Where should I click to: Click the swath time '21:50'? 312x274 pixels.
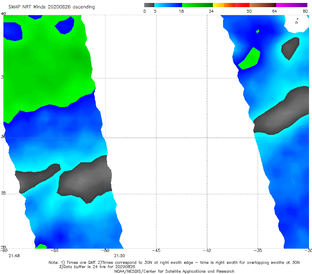(119, 256)
